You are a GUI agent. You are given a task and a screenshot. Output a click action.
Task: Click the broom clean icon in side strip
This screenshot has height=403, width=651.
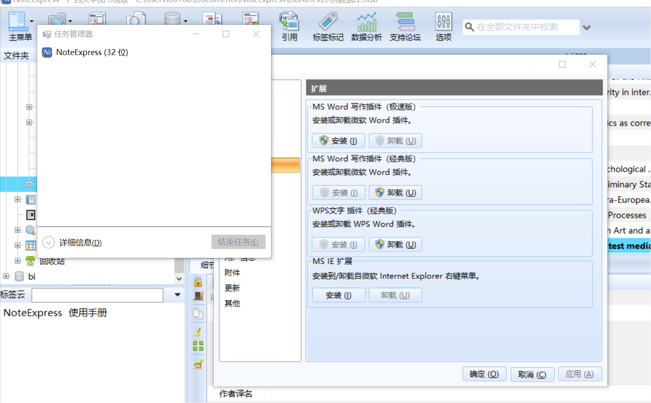point(198,331)
